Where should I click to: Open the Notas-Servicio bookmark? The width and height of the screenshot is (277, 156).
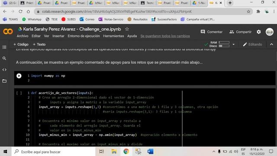coord(111,19)
